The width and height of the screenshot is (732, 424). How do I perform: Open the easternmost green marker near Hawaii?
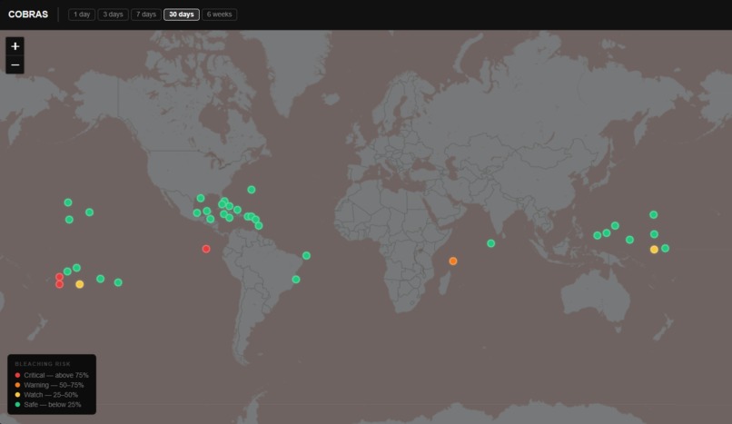point(90,212)
